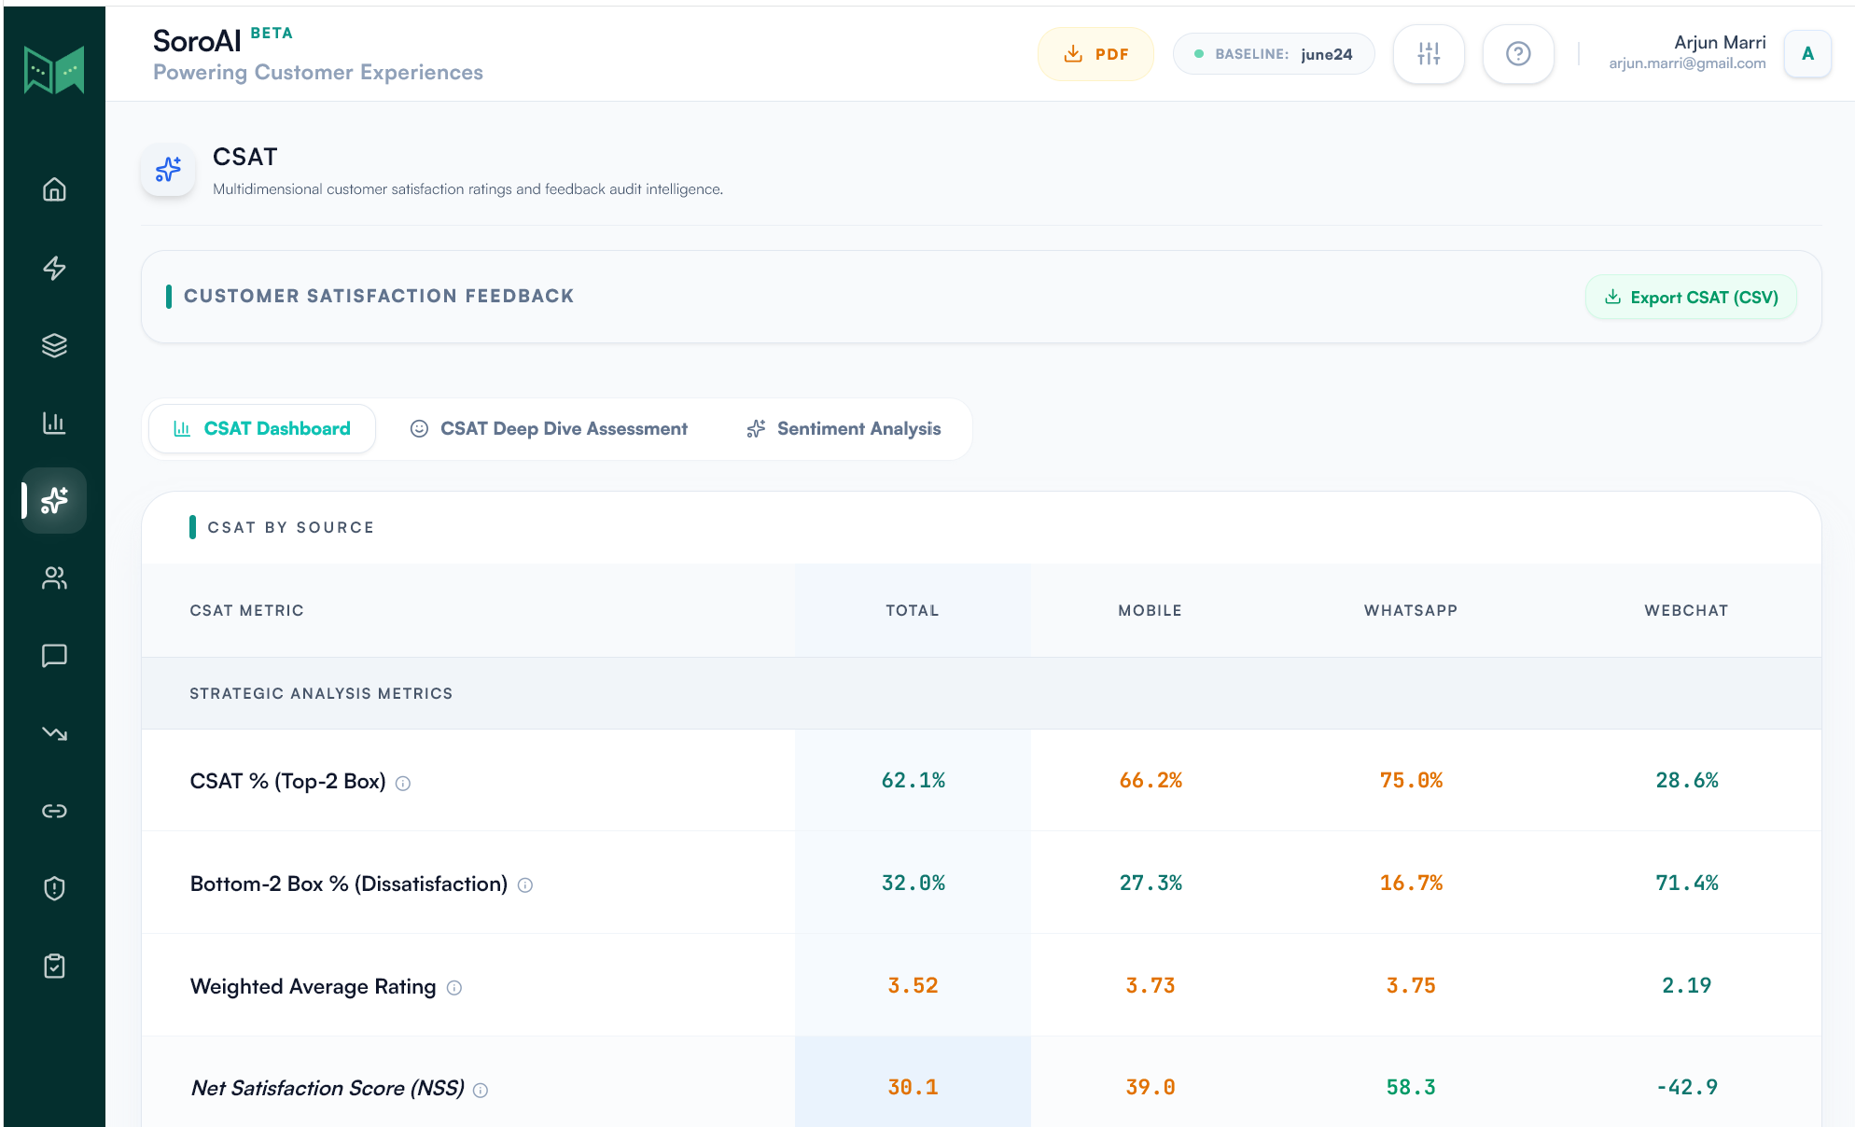Click mobile CSAT value 66.2%

coord(1151,781)
